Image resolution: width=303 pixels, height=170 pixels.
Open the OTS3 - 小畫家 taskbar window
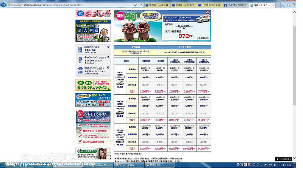pyautogui.click(x=129, y=165)
